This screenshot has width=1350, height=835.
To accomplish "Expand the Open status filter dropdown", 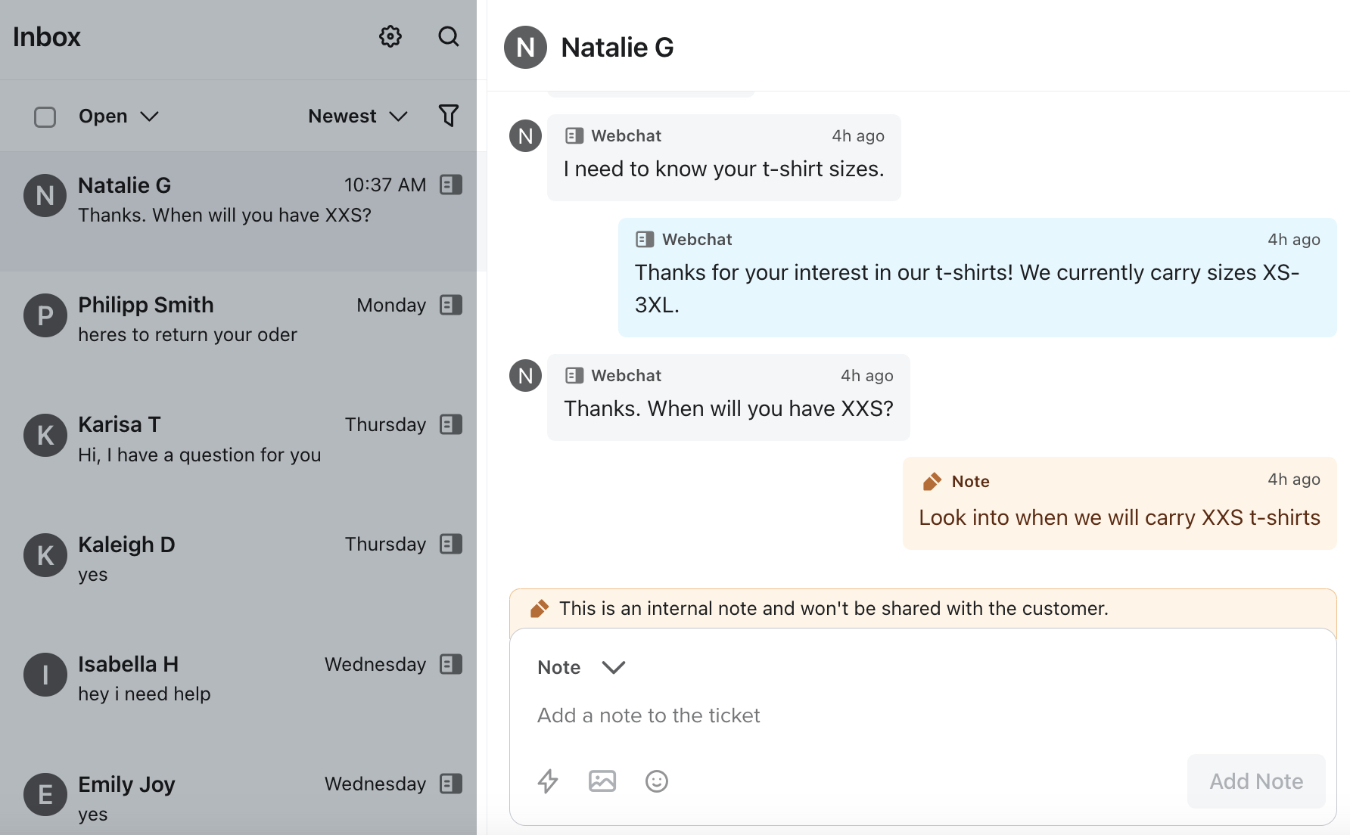I will [x=118, y=116].
